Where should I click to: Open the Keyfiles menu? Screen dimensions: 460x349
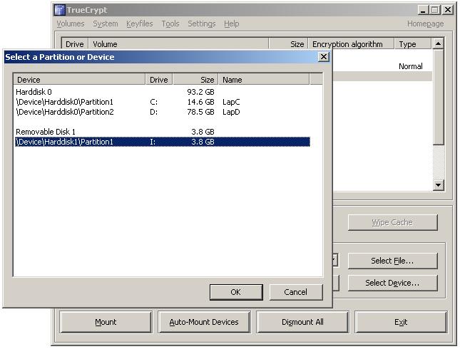(x=140, y=24)
